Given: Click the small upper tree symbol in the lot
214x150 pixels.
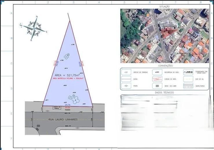Looking at the screenshot, I should [67, 56].
